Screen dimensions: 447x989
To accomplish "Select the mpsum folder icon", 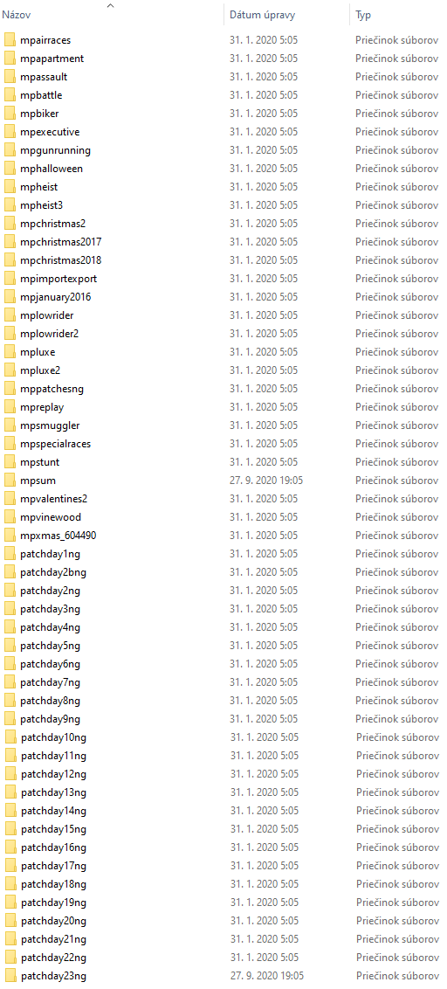I will (10, 481).
